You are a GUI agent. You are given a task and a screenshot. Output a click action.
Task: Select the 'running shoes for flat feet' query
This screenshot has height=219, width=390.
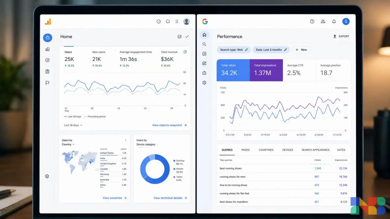pos(283,193)
